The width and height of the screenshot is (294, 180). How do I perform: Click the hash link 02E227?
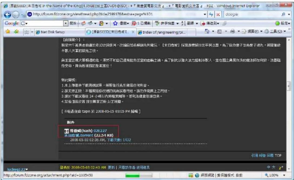pyautogui.click(x=100, y=131)
